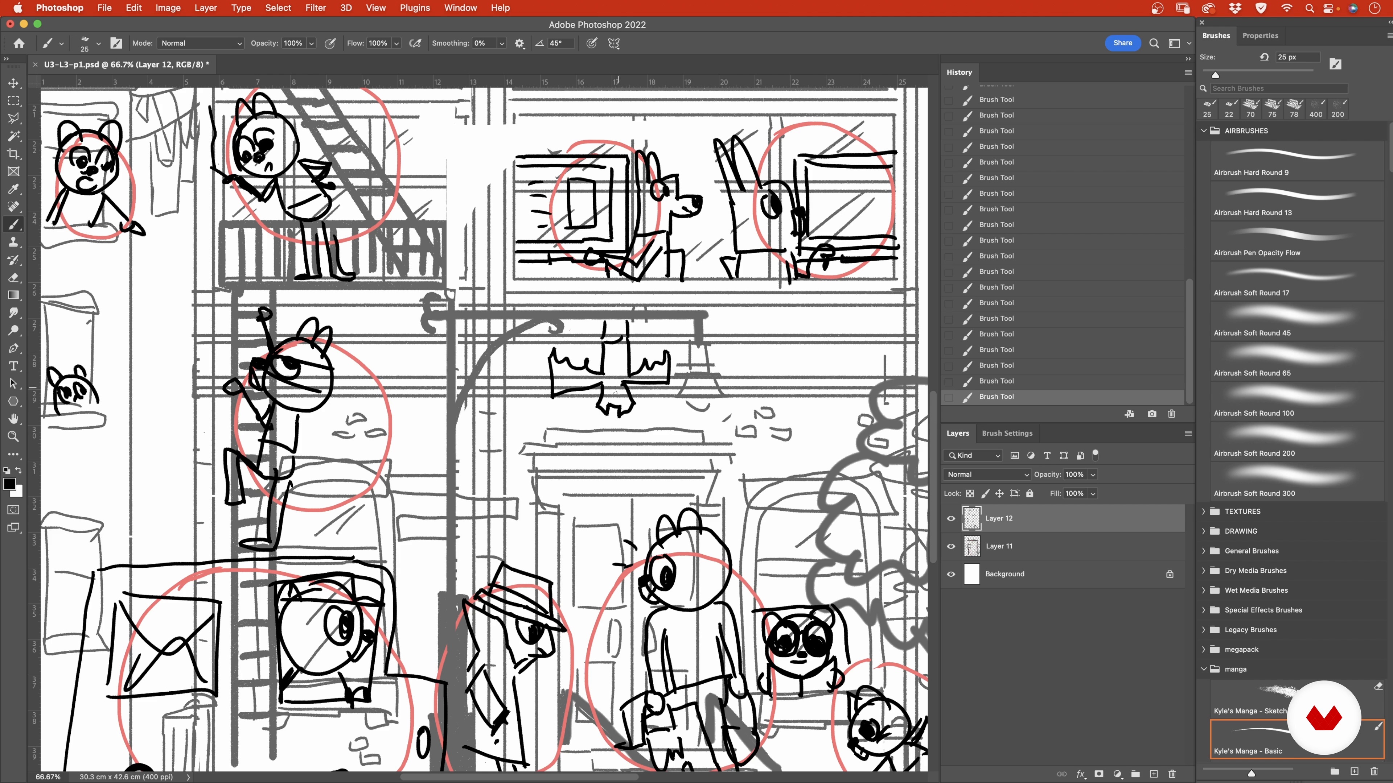Switch to the Brush Settings tab
Viewport: 1393px width, 783px height.
(1007, 434)
